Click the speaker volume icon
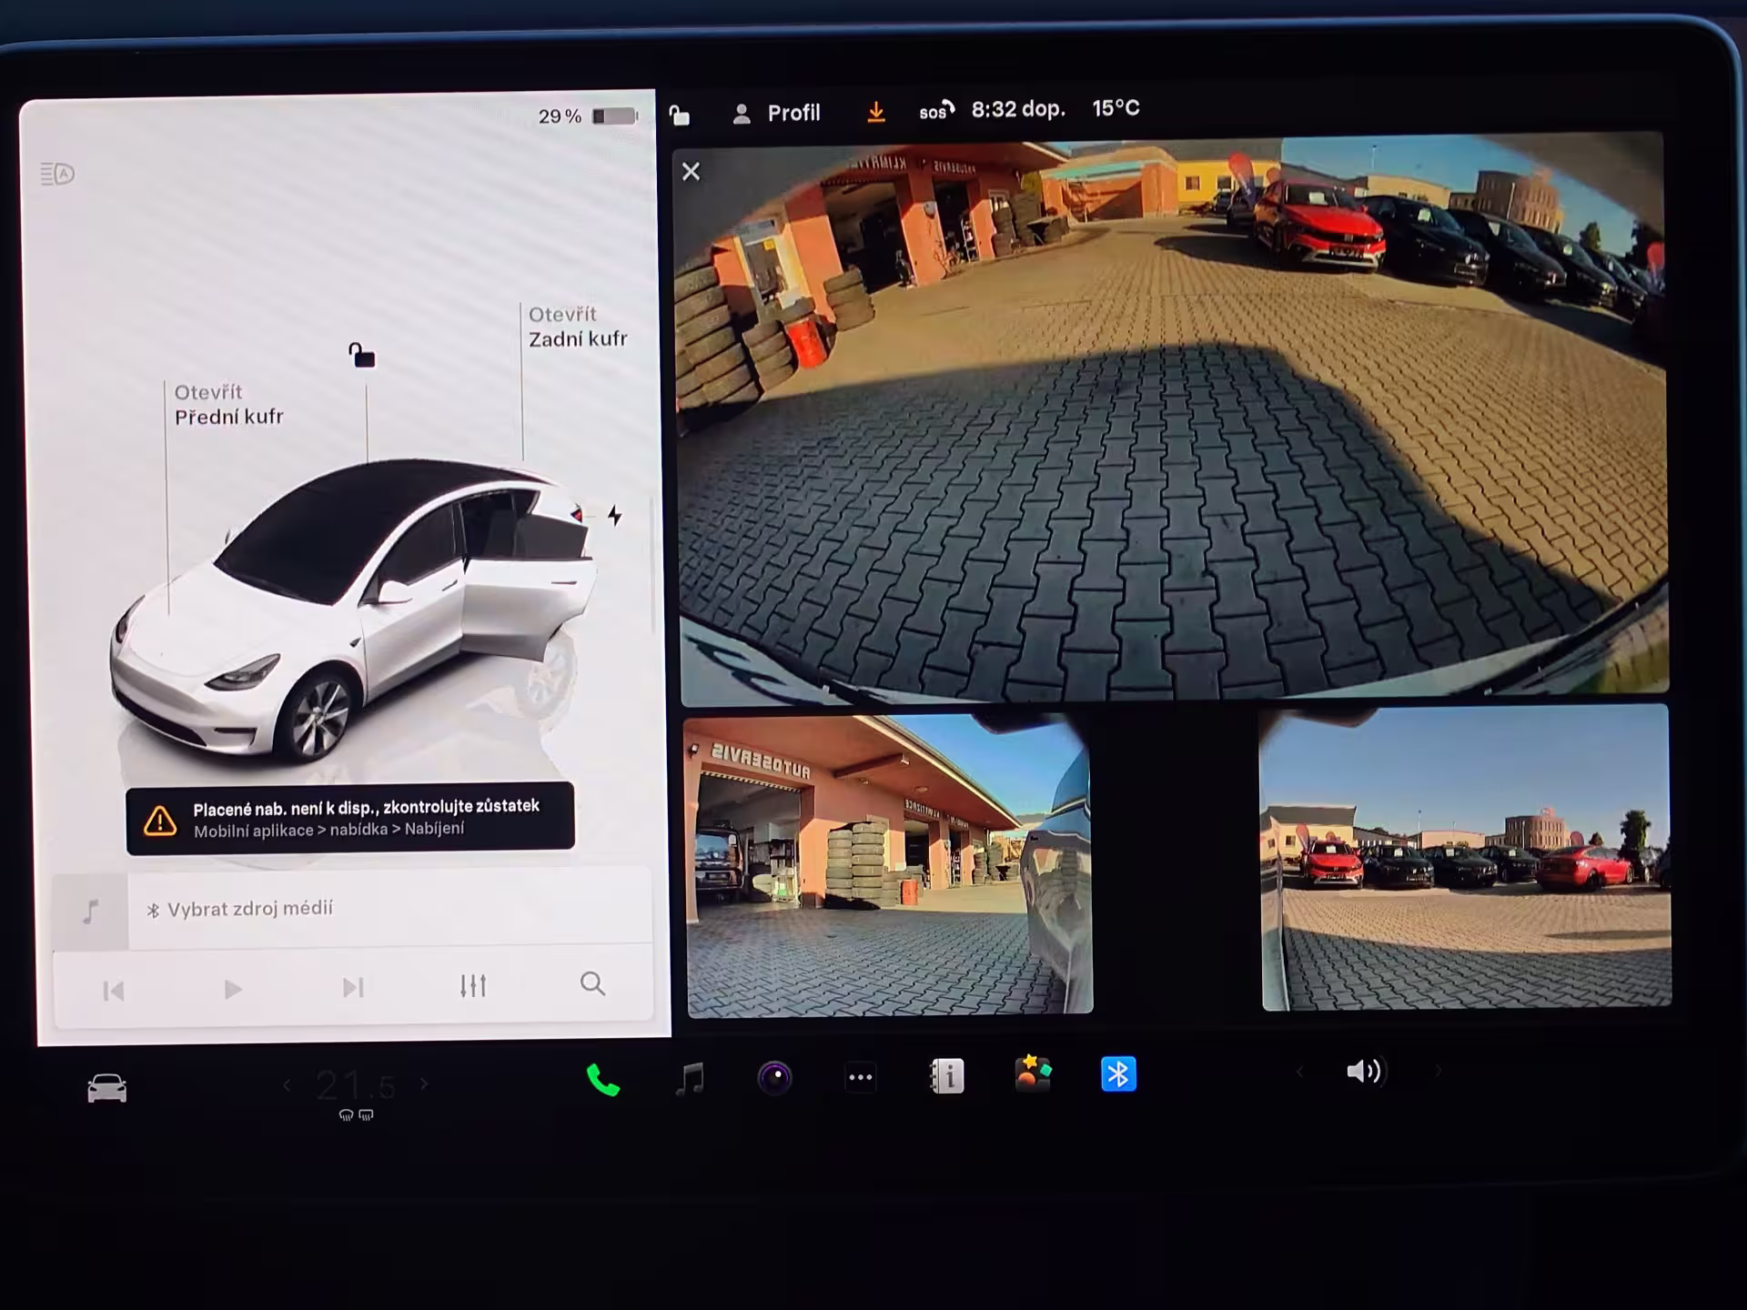Screen dimensions: 1747x1310 coord(1364,1072)
